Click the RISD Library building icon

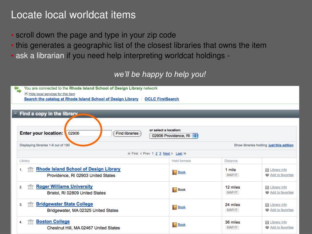30,169
